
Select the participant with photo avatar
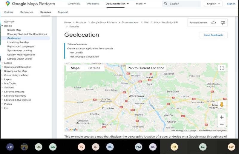pos(24,147)
